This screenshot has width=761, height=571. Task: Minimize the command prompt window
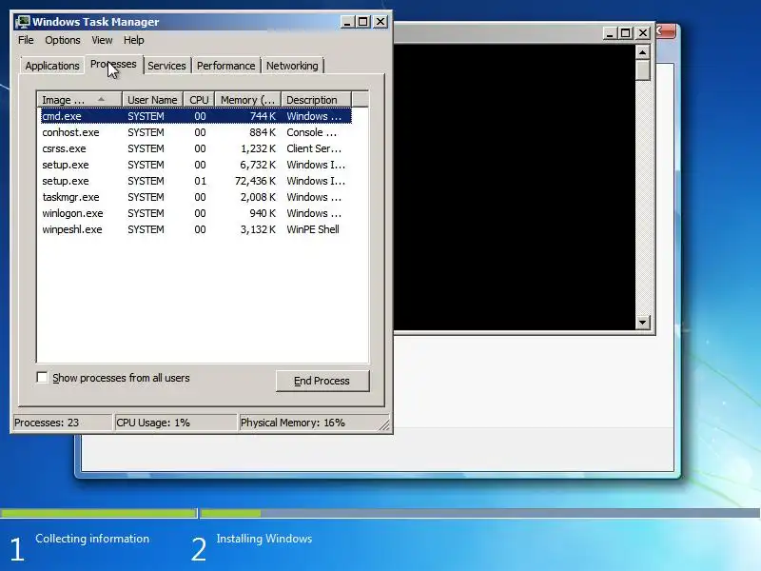610,33
